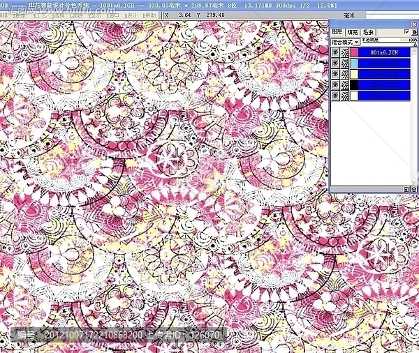Screen dimensions: 419x353
Task: Switch to the 填充 fill tab
Action: [x=352, y=32]
